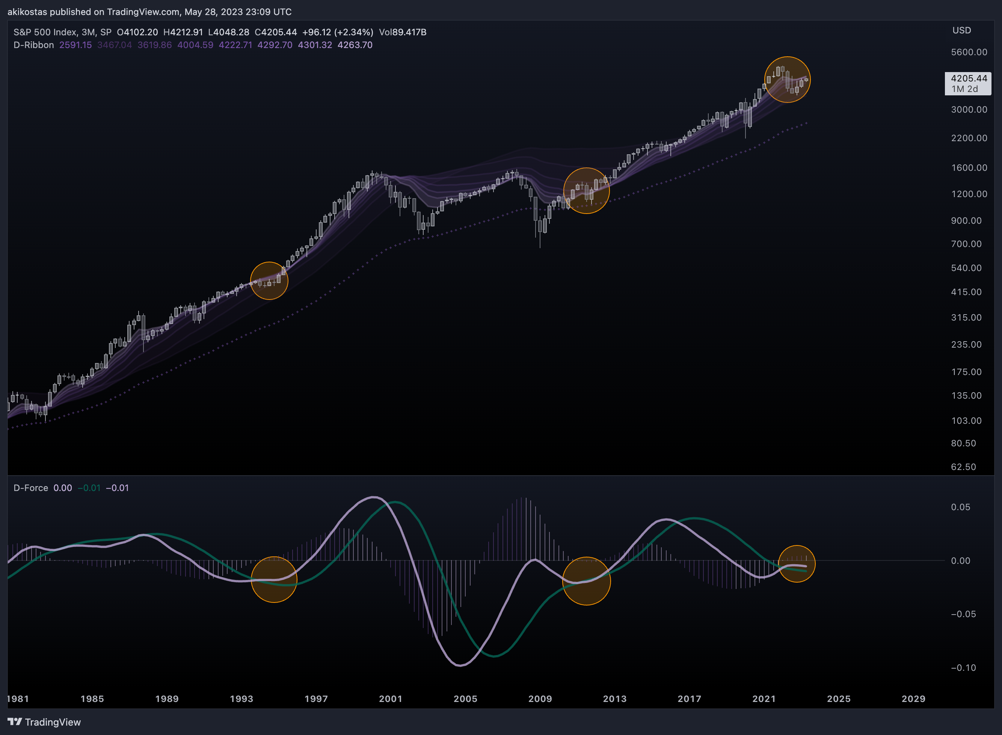The image size is (1002, 735).
Task: Click the 415.00 price axis label
Action: click(x=966, y=292)
